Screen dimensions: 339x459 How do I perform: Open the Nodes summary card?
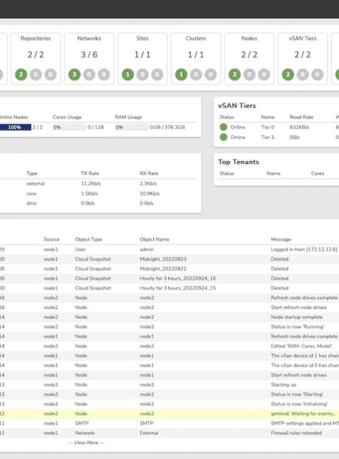pos(249,59)
